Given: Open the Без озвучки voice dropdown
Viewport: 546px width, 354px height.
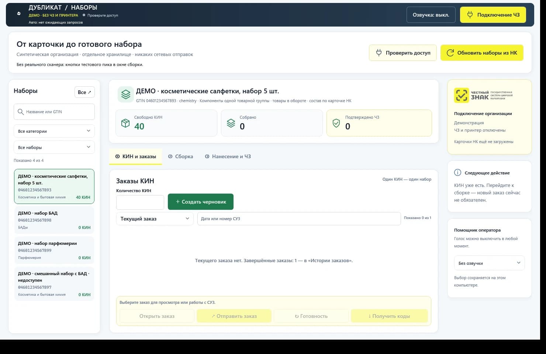Looking at the screenshot, I should [x=489, y=263].
